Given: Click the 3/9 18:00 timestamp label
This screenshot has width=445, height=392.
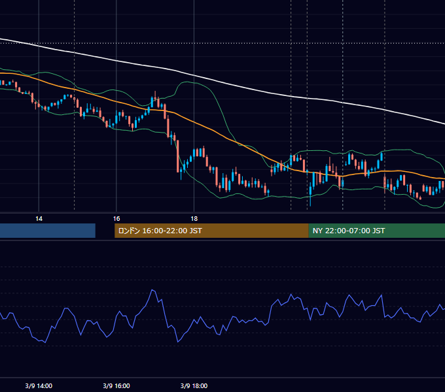Looking at the screenshot, I should click(x=194, y=385).
